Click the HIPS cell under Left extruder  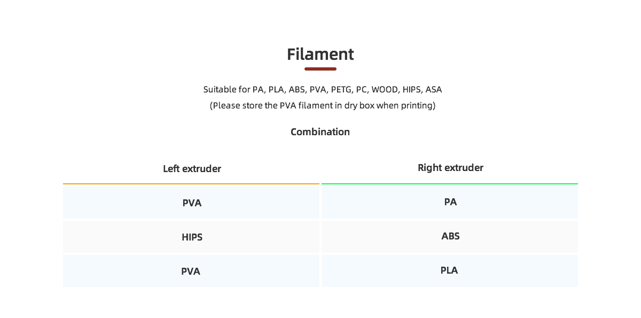coord(192,237)
